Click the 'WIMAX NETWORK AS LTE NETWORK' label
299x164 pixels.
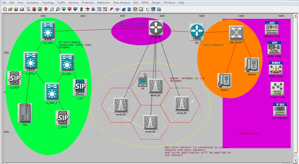click(x=187, y=80)
